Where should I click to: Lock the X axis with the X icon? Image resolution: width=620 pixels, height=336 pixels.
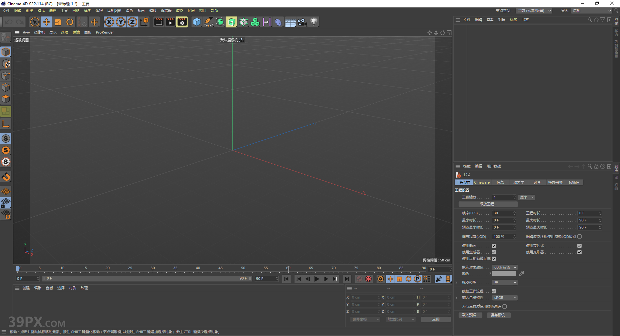click(x=109, y=22)
